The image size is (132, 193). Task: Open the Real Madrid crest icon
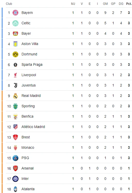(x=15, y=96)
